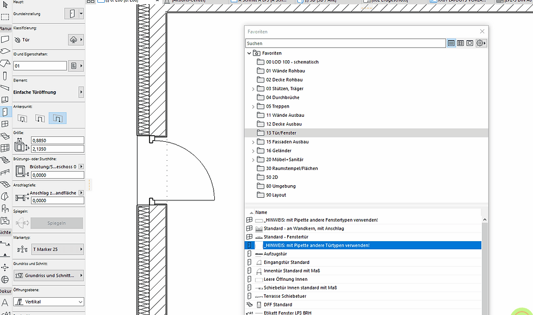Click the height field 2,1350

(58, 149)
